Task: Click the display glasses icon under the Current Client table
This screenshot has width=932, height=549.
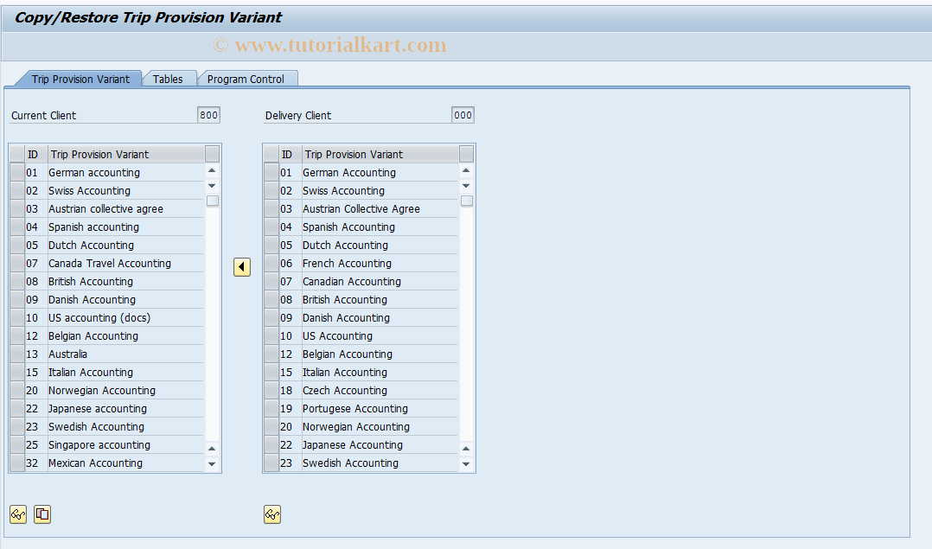Action: 18,514
